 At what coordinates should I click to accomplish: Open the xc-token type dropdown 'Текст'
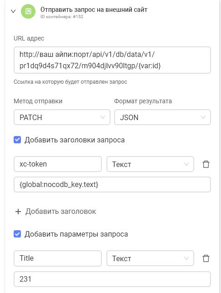pos(150,164)
